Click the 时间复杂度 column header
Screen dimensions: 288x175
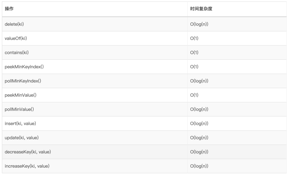(x=201, y=9)
